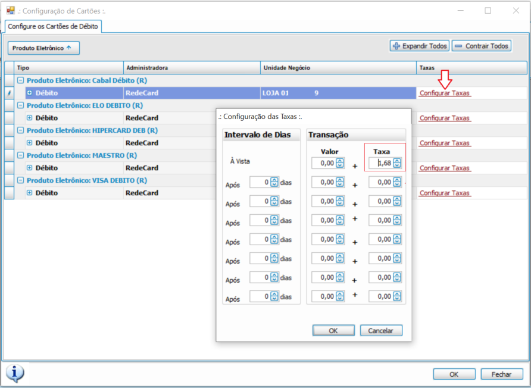The image size is (531, 388).
Task: Expand the Débito row under VISA DEBITO
Action: coord(29,193)
